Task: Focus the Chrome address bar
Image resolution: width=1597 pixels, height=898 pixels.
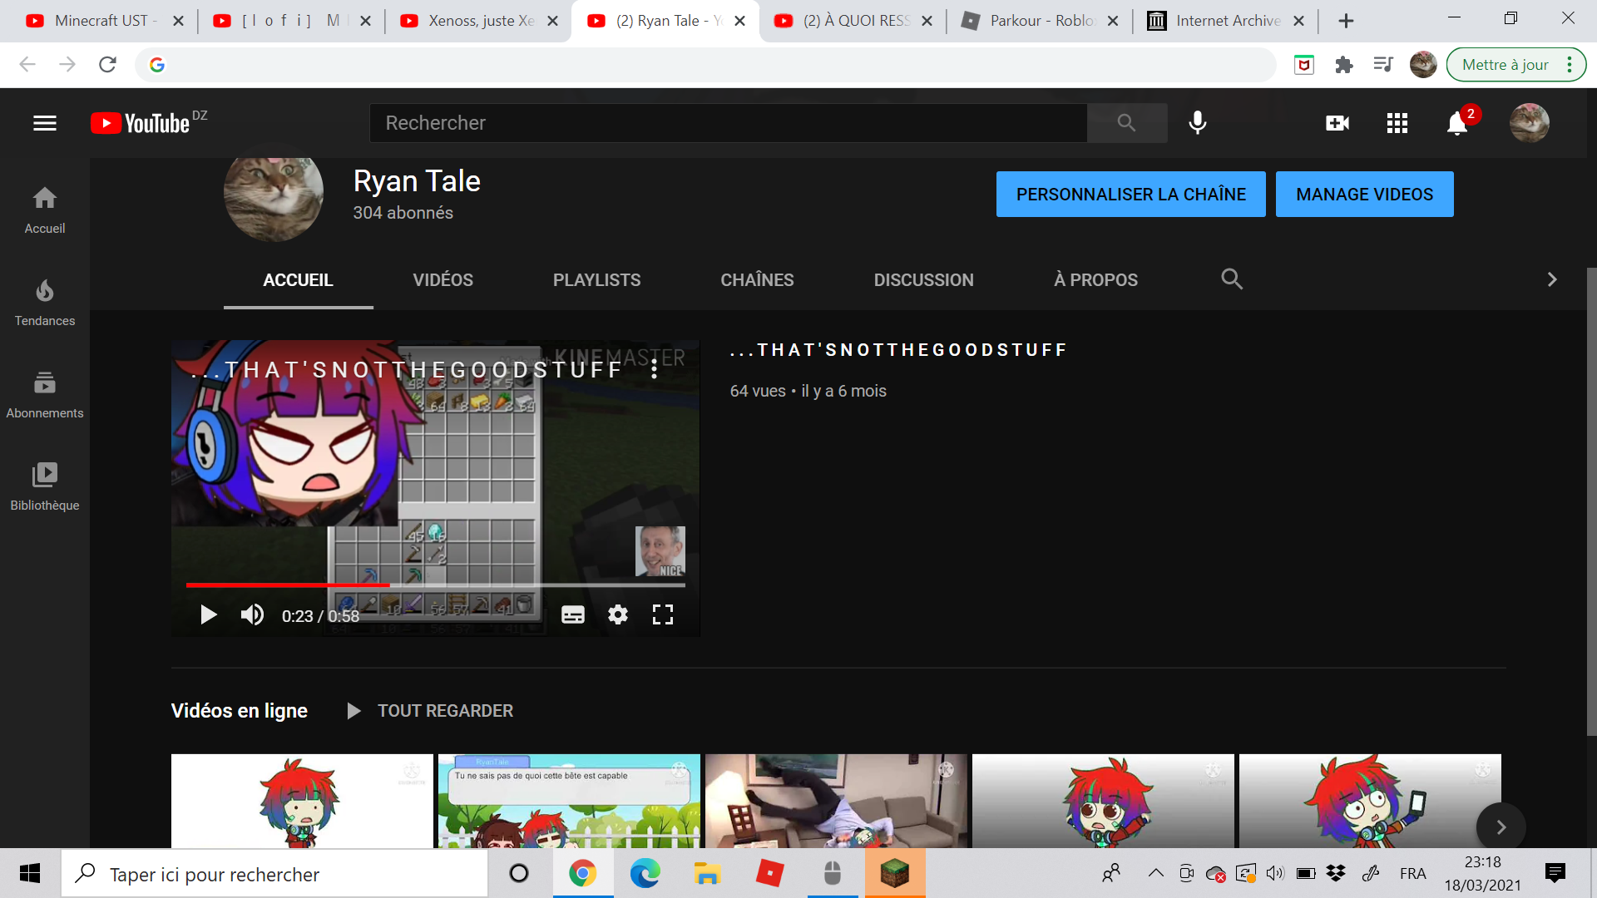Action: (x=705, y=65)
